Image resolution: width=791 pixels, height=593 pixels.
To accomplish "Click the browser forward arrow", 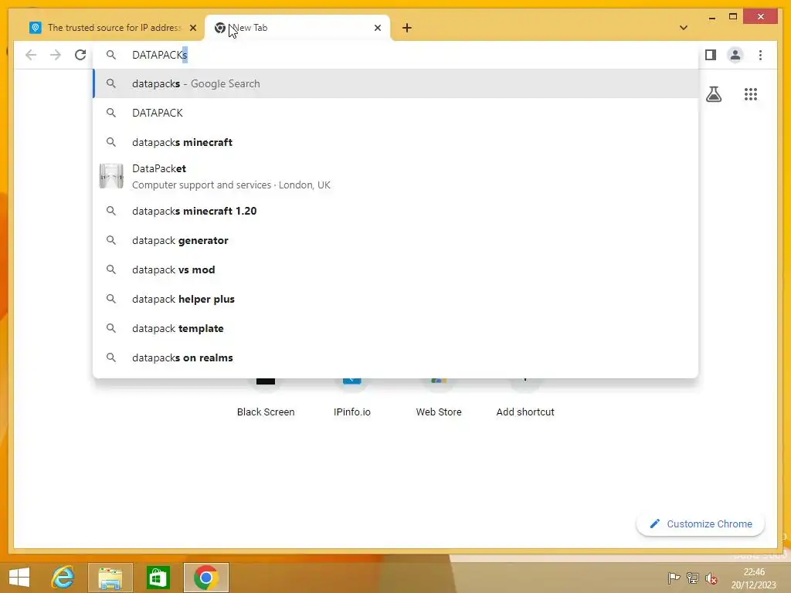I will click(x=56, y=55).
